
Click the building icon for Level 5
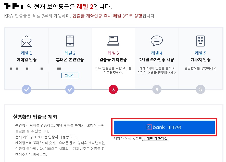[x=200, y=41]
